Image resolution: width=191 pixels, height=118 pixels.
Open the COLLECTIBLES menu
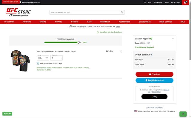(x=144, y=22)
